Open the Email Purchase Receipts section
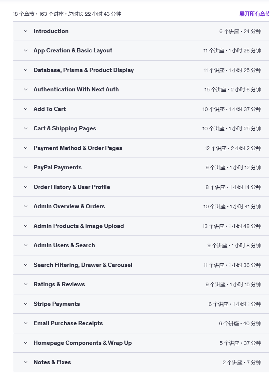 coord(68,323)
